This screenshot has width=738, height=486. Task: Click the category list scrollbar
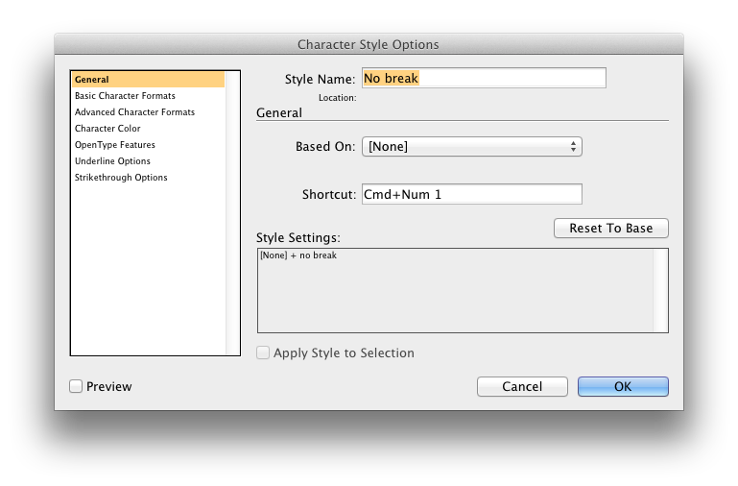pos(232,213)
